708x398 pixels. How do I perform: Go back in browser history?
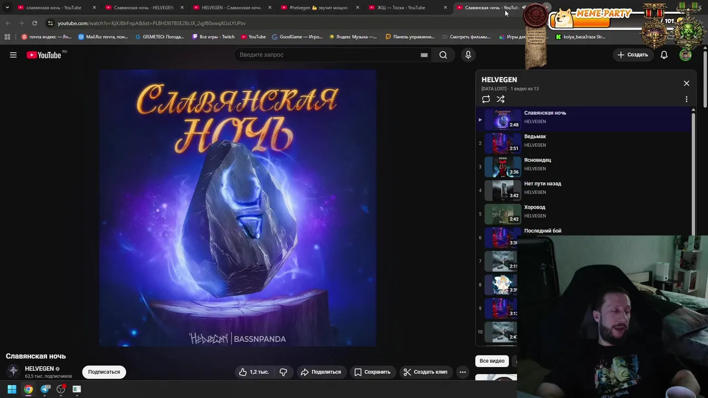point(8,23)
